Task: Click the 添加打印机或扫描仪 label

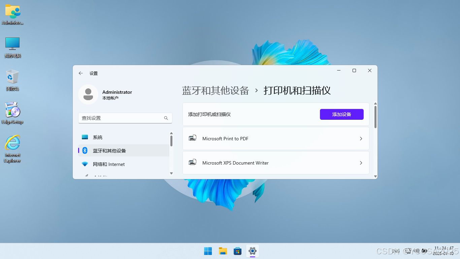Action: coord(209,114)
